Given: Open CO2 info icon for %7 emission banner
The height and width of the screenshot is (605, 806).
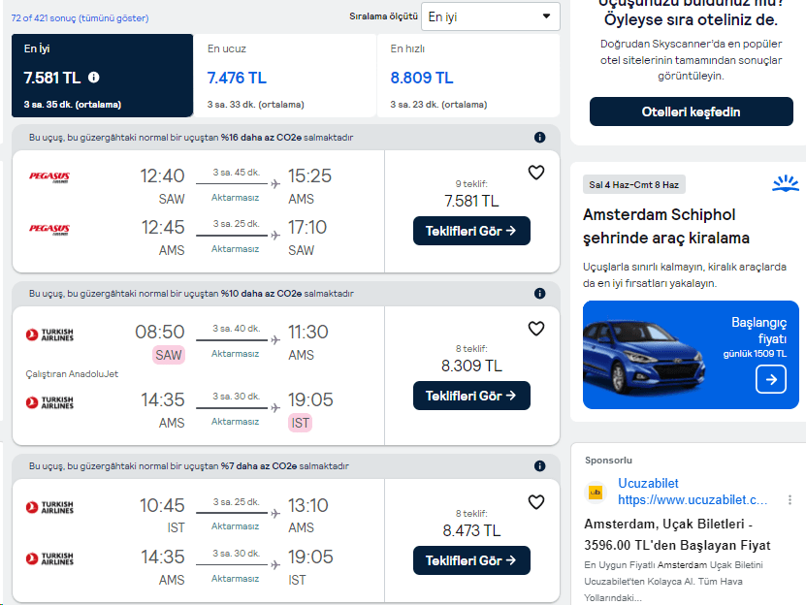Looking at the screenshot, I should (540, 466).
